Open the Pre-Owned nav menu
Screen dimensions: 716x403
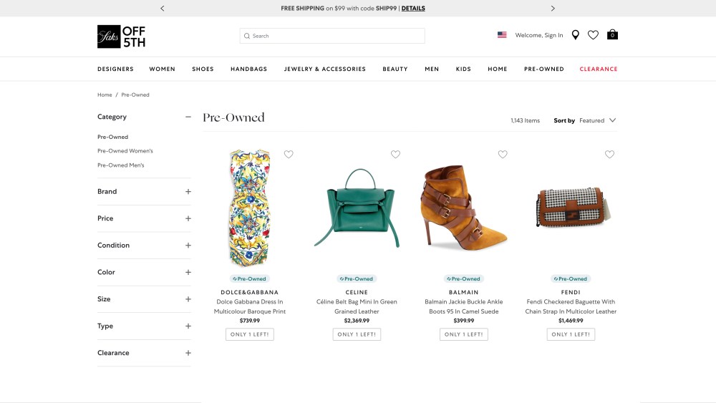pos(544,69)
